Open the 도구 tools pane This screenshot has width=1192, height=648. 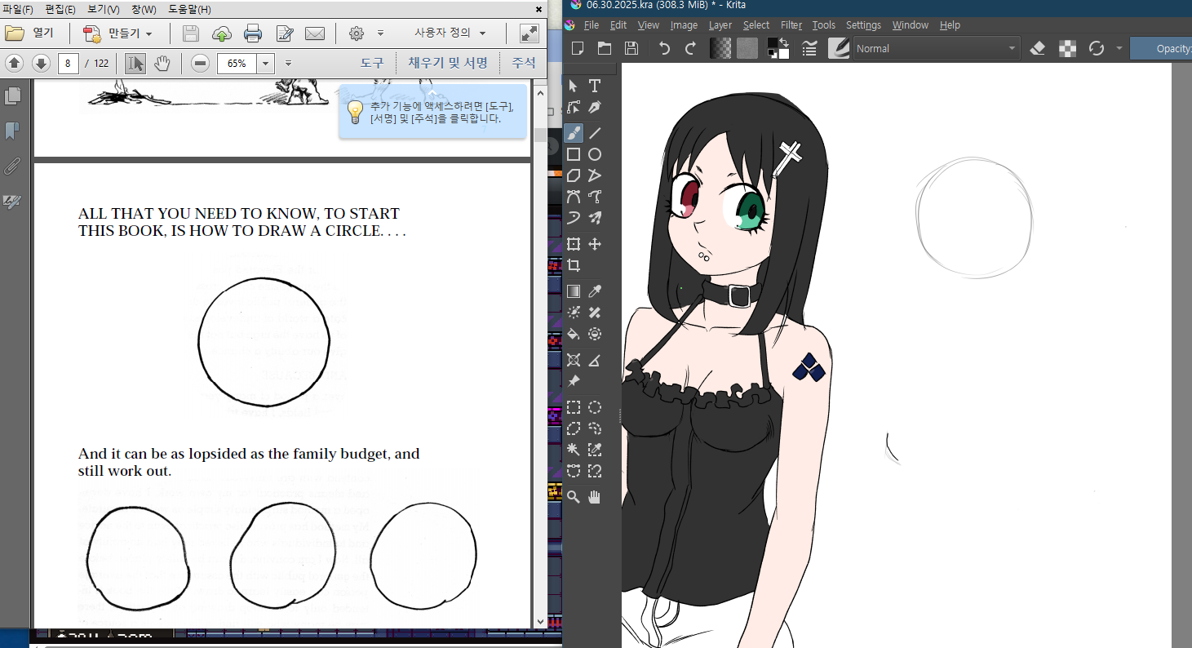pyautogui.click(x=372, y=63)
